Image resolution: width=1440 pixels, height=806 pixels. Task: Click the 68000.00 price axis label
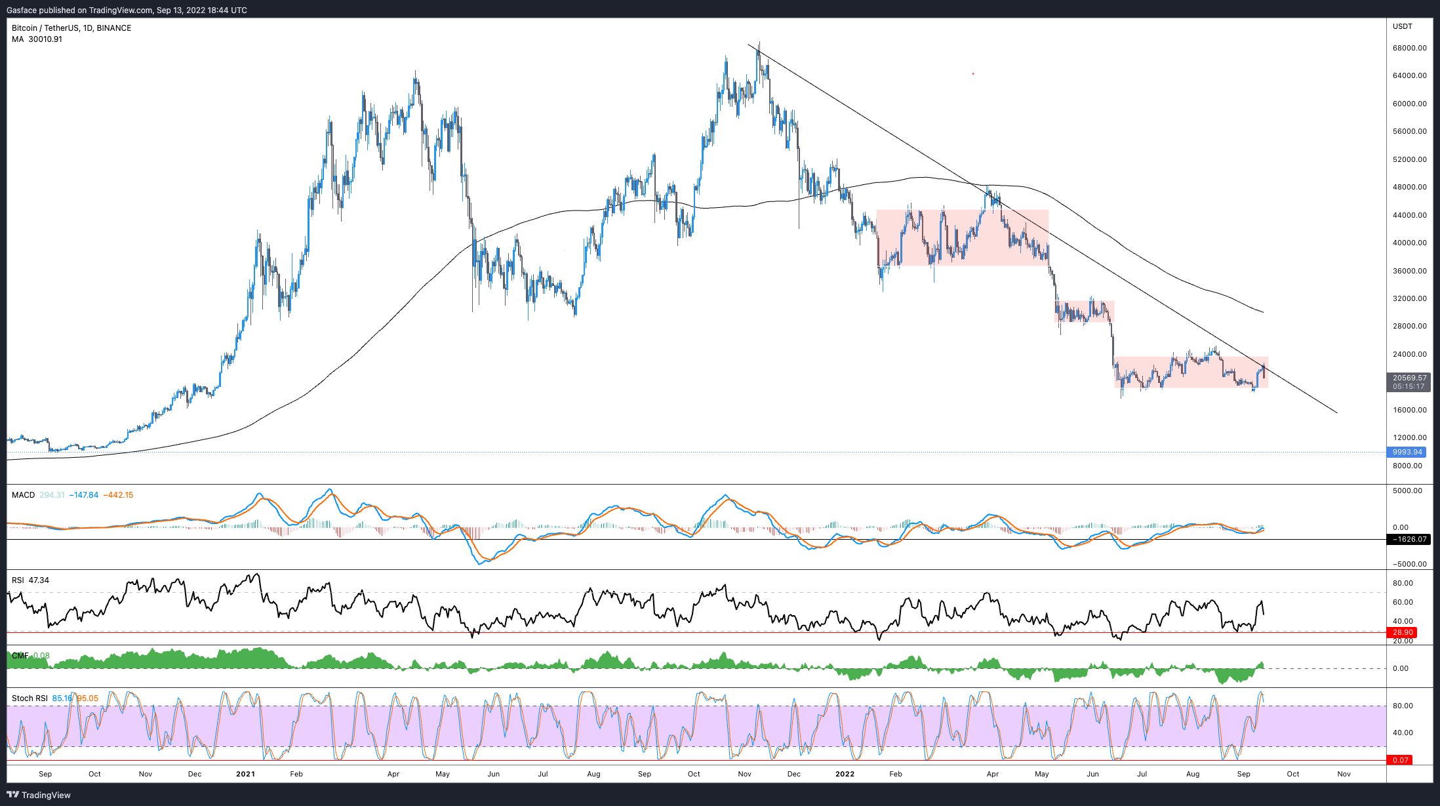tap(1409, 48)
